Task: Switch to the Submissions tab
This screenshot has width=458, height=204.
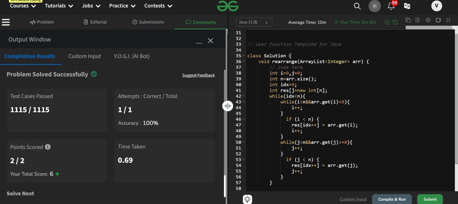Action: coord(148,22)
